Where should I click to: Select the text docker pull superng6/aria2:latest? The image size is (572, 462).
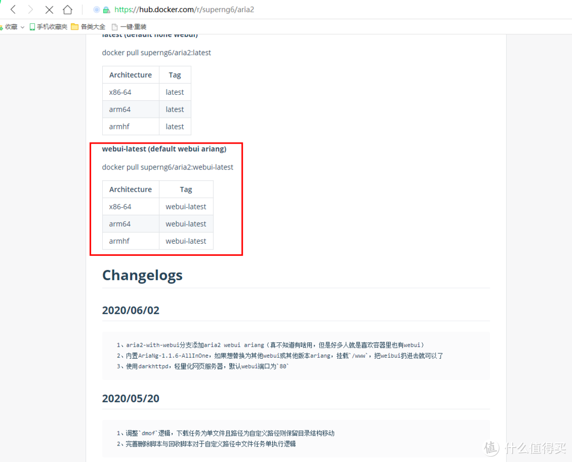[156, 52]
